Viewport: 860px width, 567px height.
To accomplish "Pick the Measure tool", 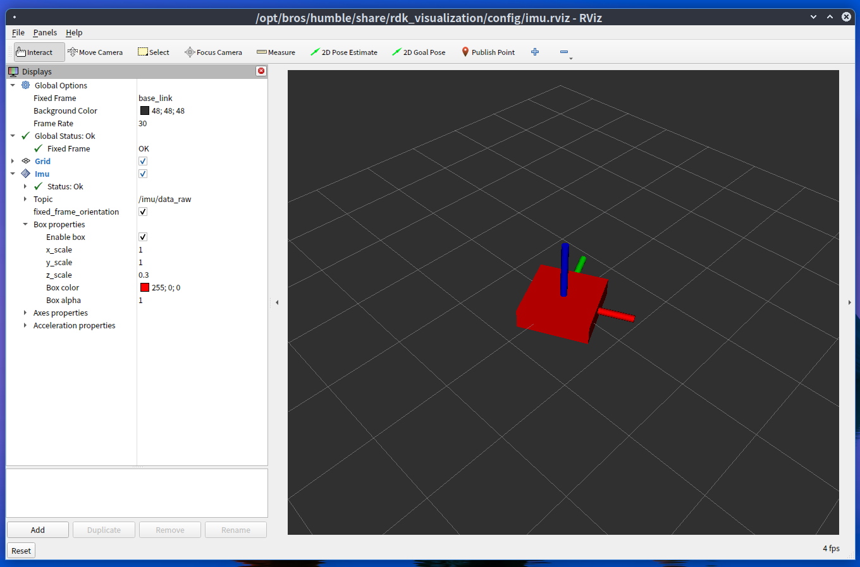I will [276, 52].
